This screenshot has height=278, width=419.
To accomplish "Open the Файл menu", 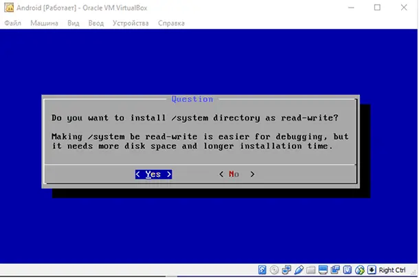I will click(12, 23).
